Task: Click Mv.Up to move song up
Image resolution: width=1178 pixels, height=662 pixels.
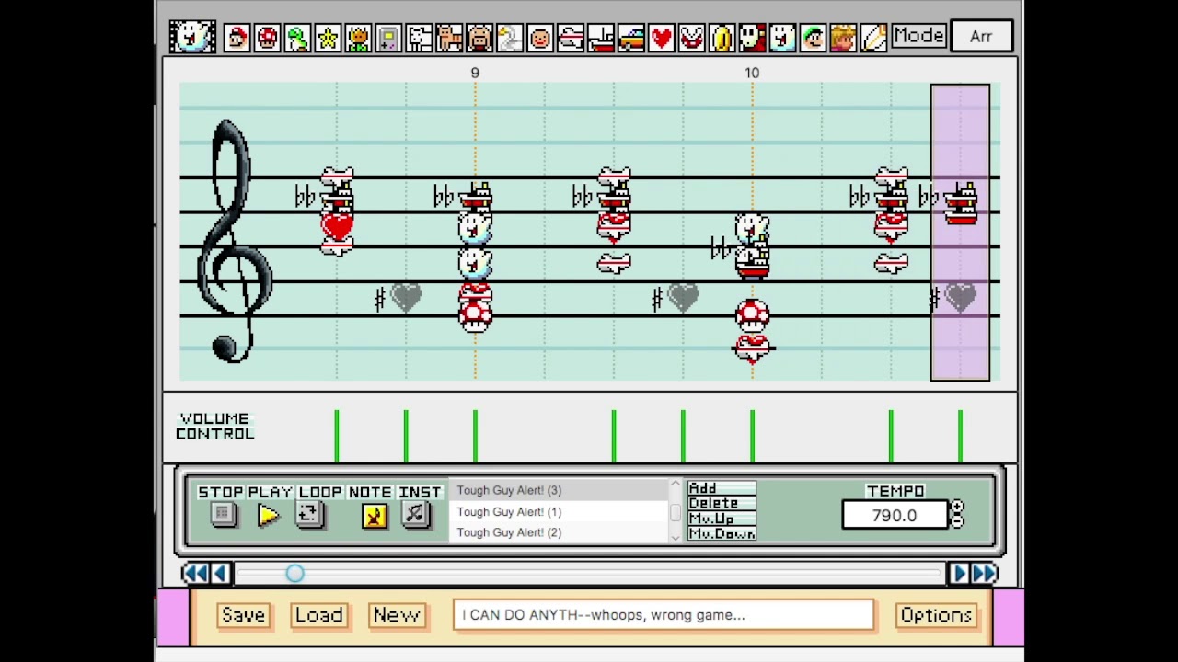Action: 722,519
